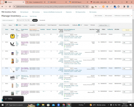The width and height of the screenshot is (134, 107).
Task: Open the tab search dropdown arrow
Action: click(x=2, y=2)
